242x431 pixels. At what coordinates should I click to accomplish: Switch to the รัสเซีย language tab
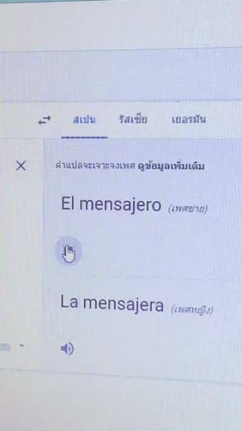tap(133, 120)
